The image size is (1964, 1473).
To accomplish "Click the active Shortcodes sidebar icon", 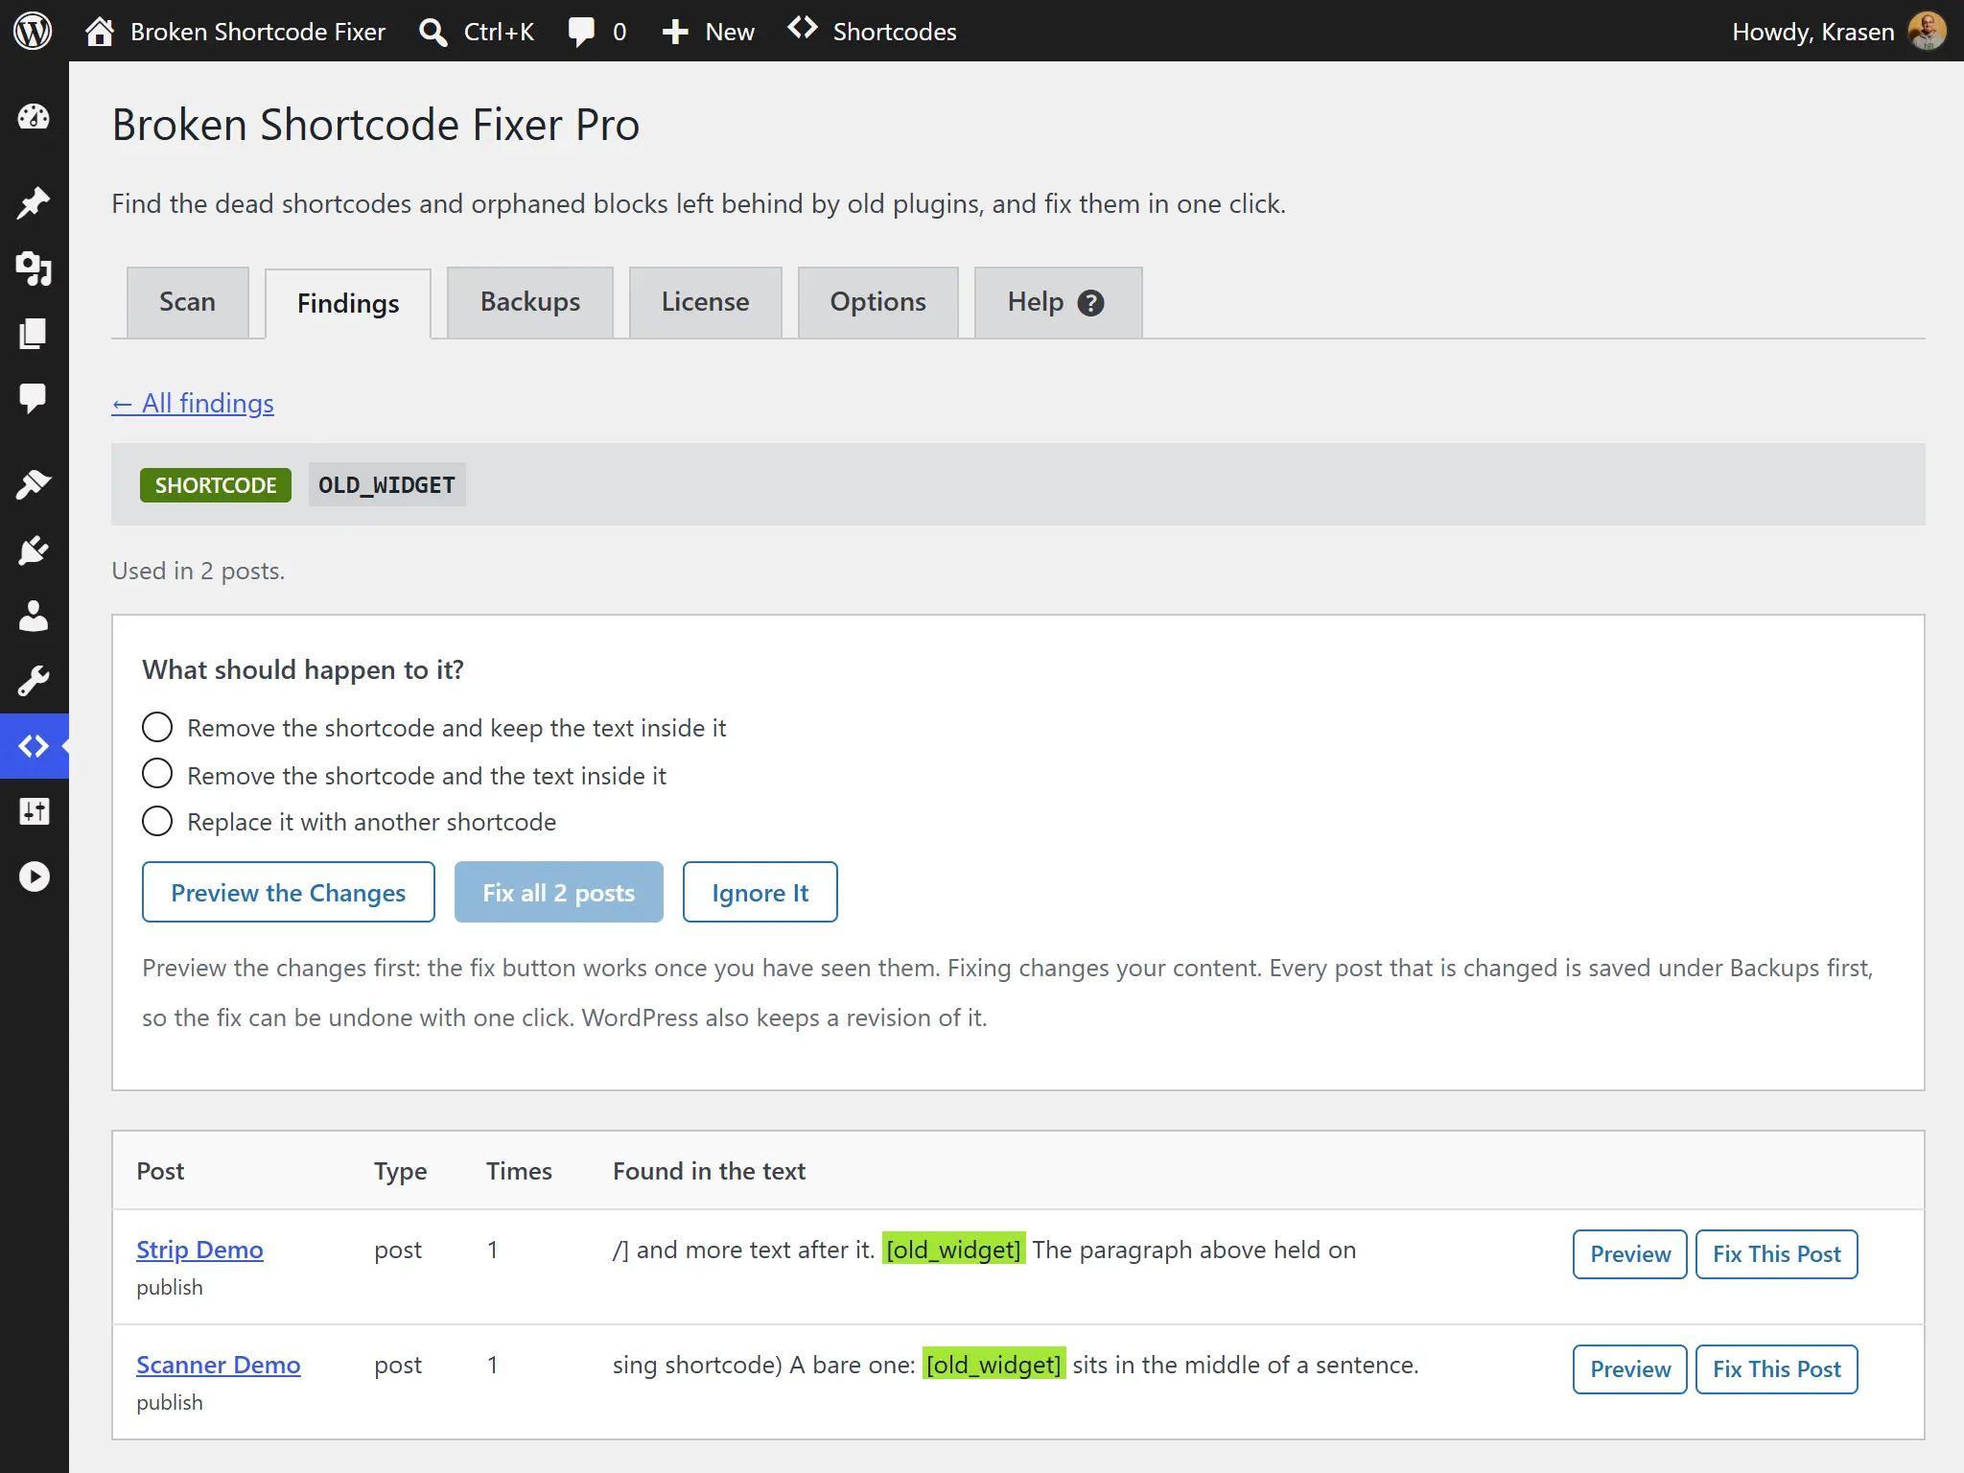I will (x=34, y=746).
